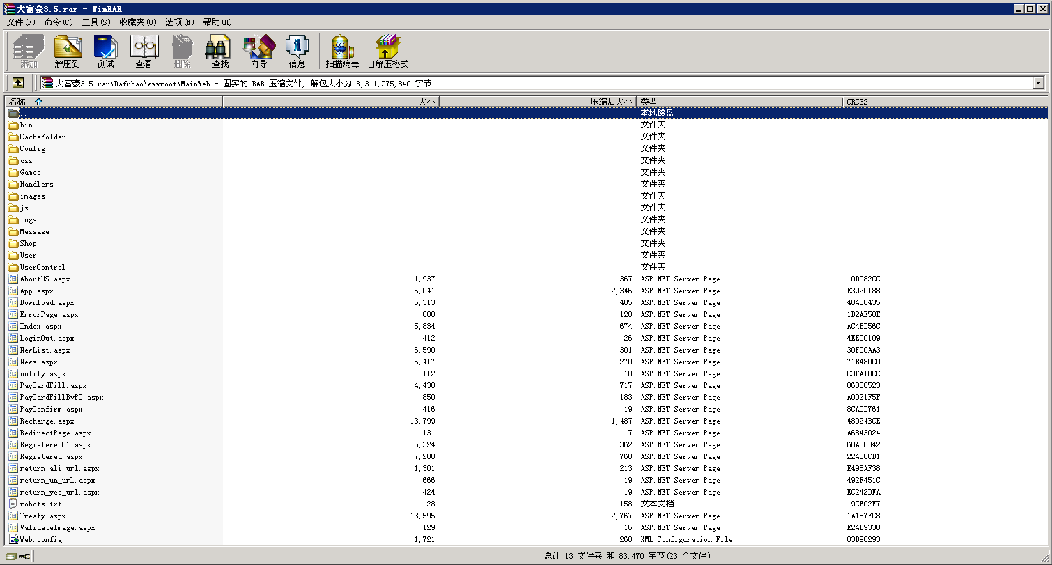This screenshot has width=1052, height=565.
Task: Show archive 信息 (Info) icon
Action: pyautogui.click(x=297, y=51)
